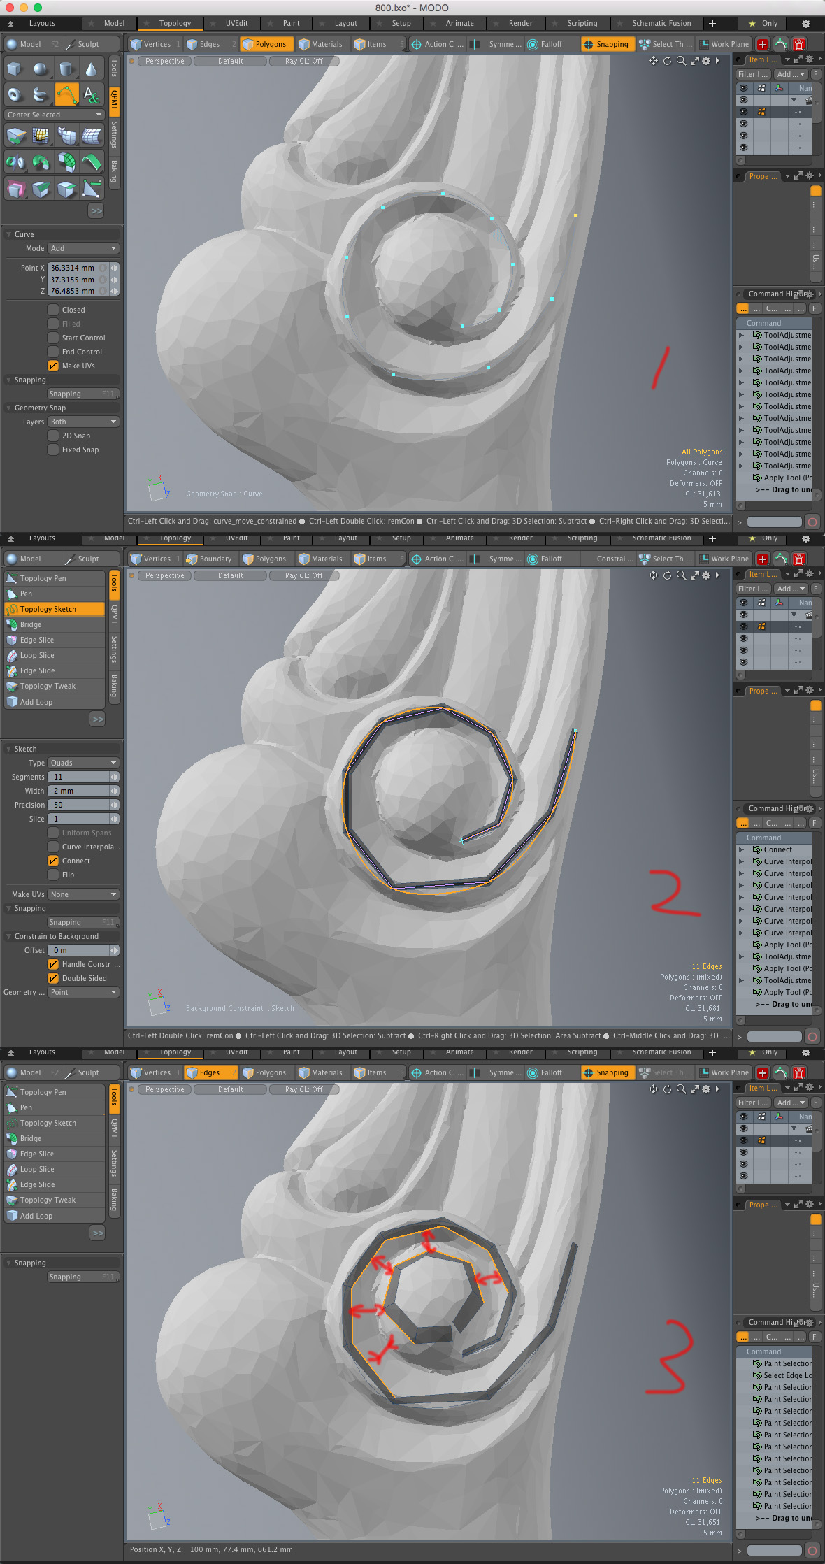This screenshot has height=1564, width=825.
Task: Click the highlighted Curve tool icon
Action: (x=66, y=94)
